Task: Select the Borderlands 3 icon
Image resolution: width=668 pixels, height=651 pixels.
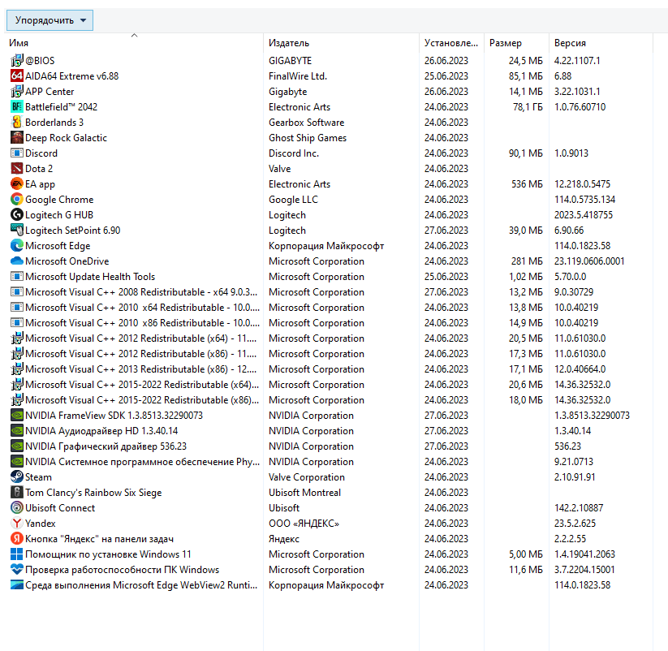Action: [16, 123]
